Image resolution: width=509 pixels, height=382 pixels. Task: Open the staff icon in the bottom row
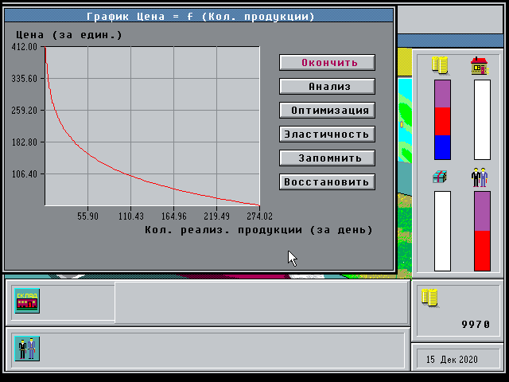(27, 349)
